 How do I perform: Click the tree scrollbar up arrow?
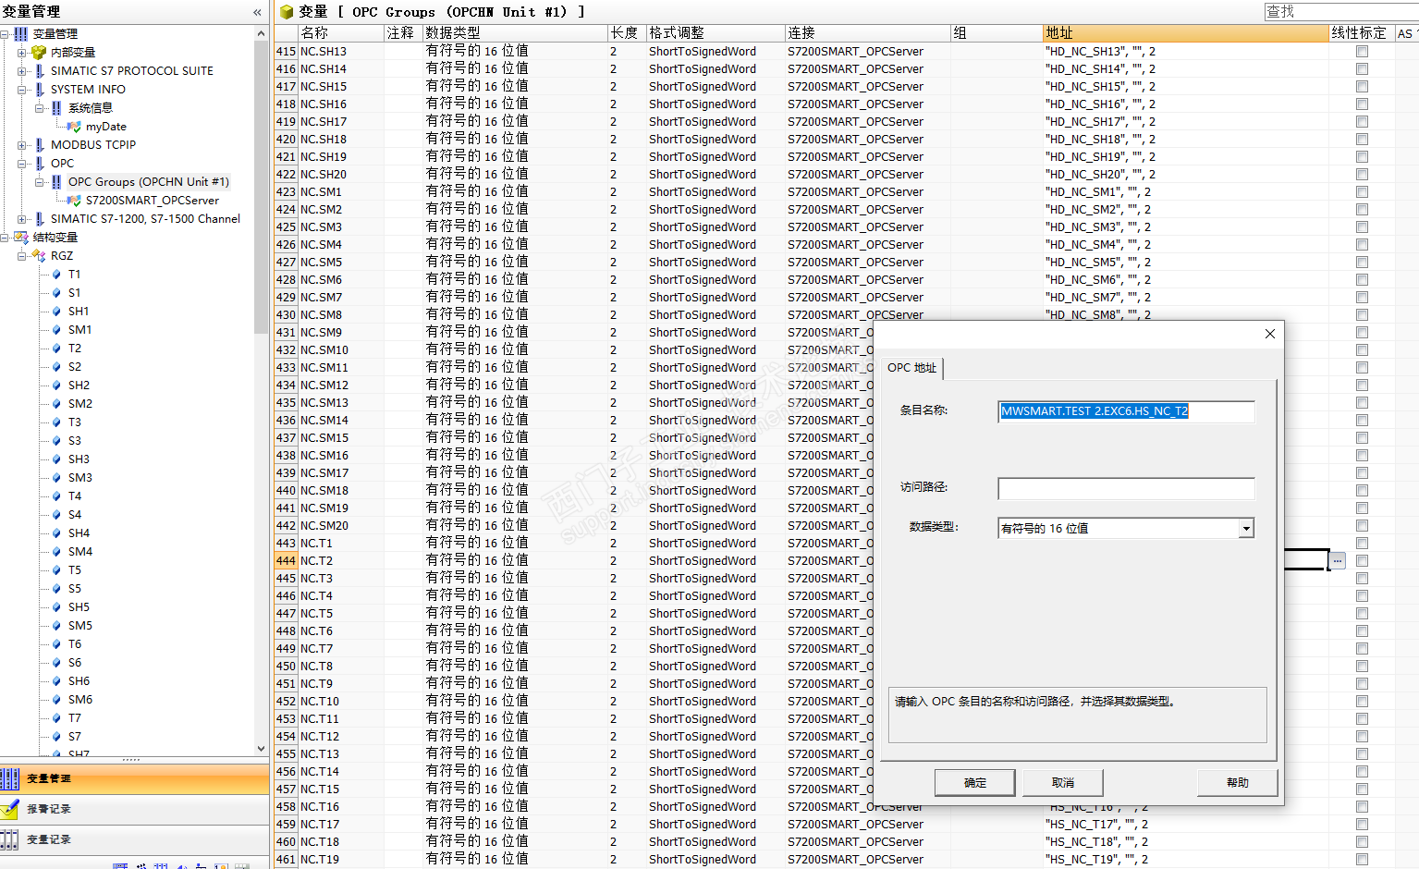pos(261,33)
